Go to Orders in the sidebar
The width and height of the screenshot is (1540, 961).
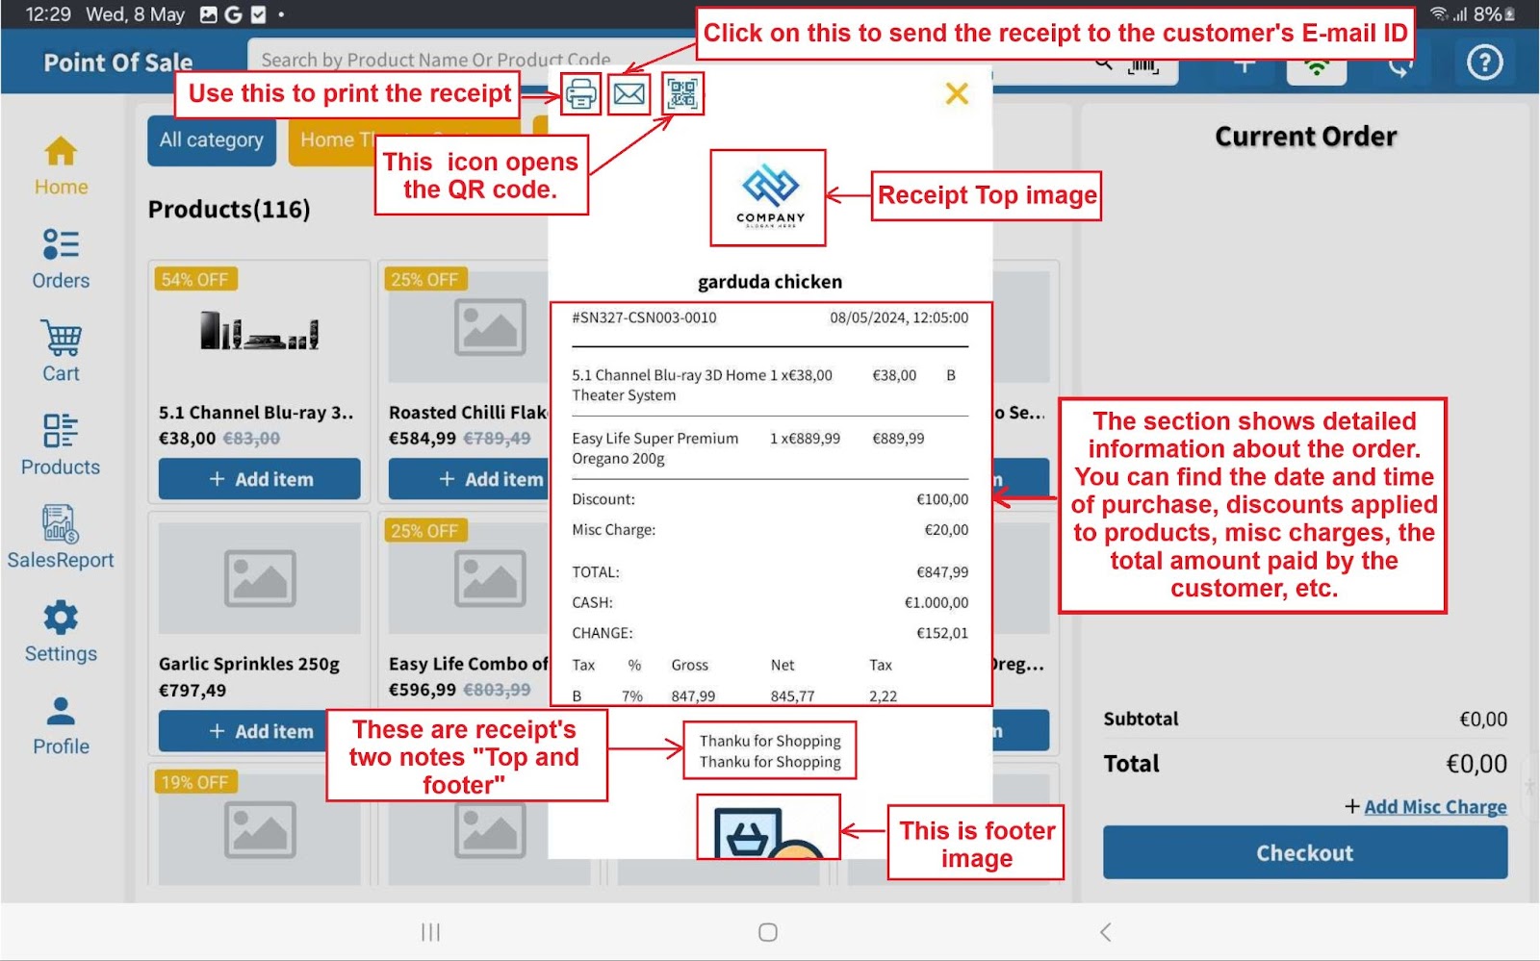tap(61, 259)
